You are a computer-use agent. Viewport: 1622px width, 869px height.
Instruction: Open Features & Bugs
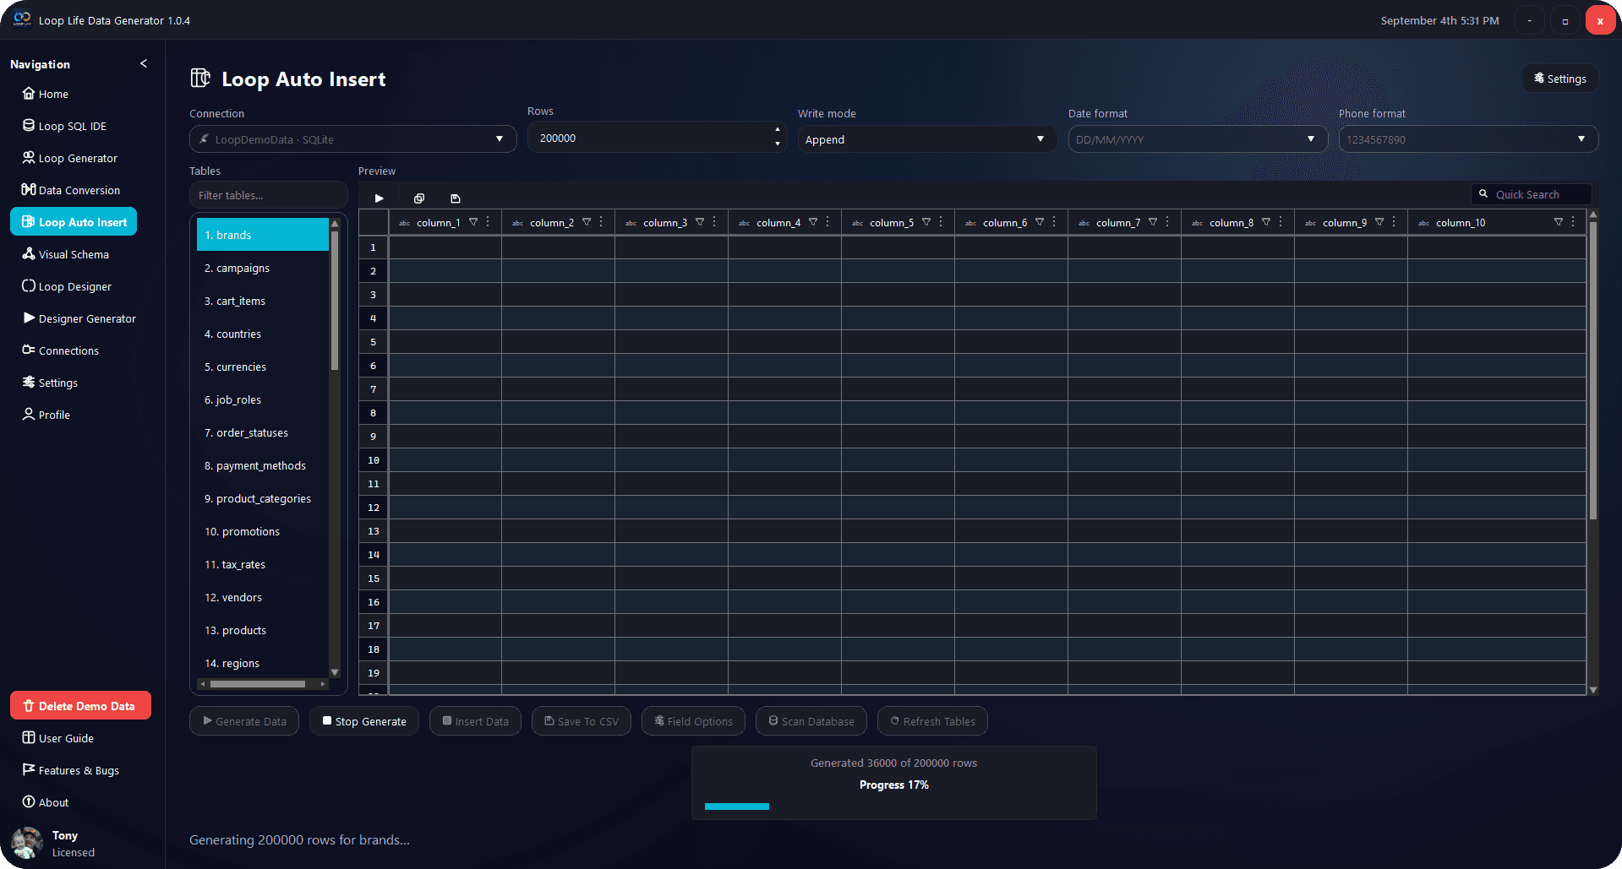(x=70, y=770)
